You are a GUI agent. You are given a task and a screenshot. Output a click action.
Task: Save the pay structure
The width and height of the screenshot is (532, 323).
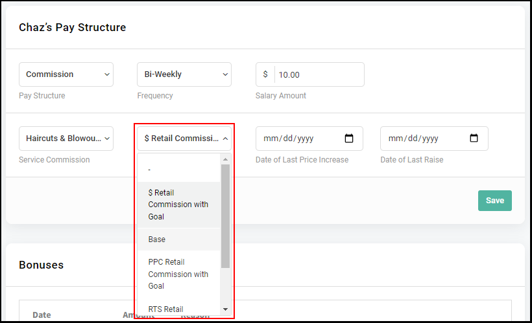[x=494, y=201]
